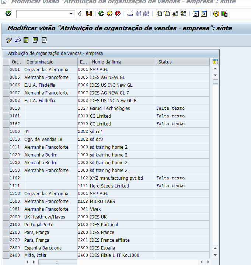251x265 pixels.
Task: Click the vertical scrollbar thumb
Action: coord(216,82)
